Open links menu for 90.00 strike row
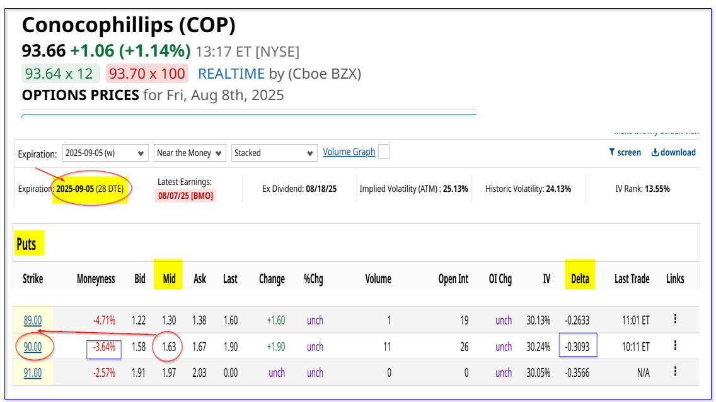 [x=675, y=345]
